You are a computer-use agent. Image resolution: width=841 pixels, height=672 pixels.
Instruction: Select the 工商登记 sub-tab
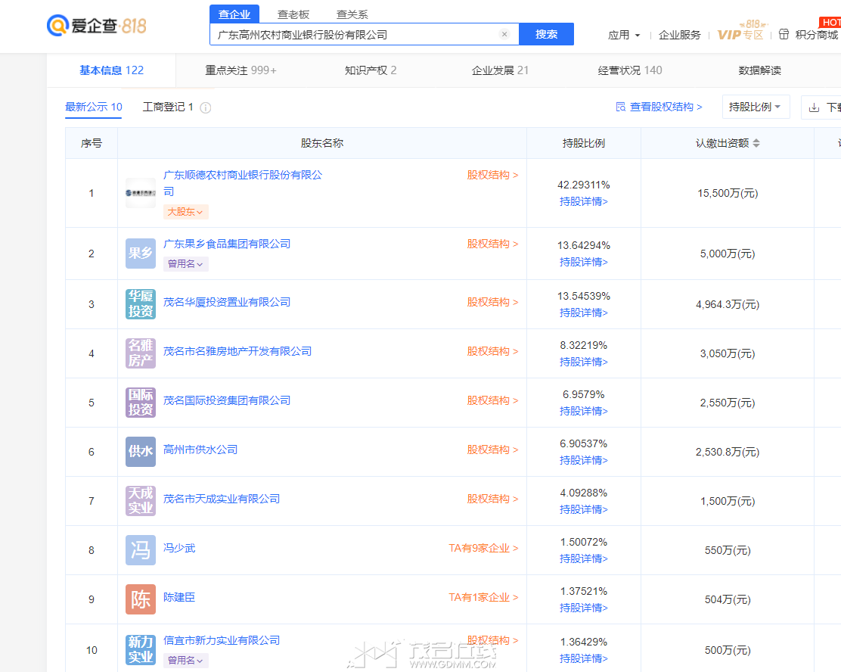[x=168, y=107]
